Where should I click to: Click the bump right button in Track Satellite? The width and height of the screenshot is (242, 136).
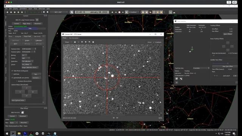(x=232, y=46)
